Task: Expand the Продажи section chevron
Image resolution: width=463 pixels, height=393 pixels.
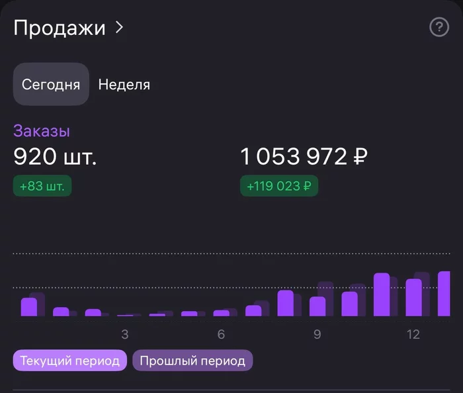Action: point(120,28)
